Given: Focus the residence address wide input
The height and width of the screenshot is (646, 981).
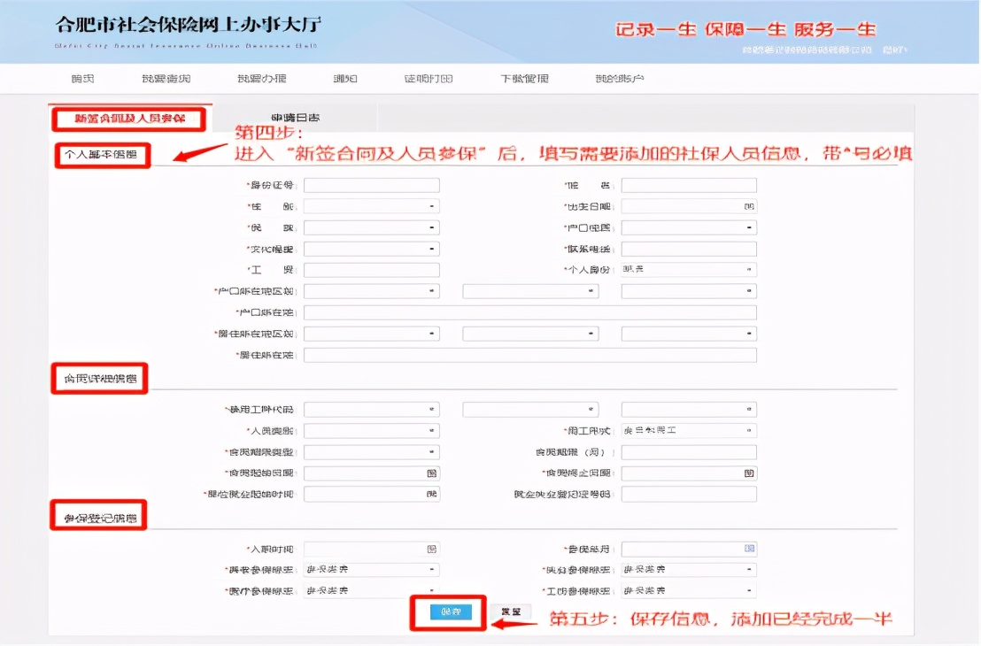Looking at the screenshot, I should tap(530, 355).
